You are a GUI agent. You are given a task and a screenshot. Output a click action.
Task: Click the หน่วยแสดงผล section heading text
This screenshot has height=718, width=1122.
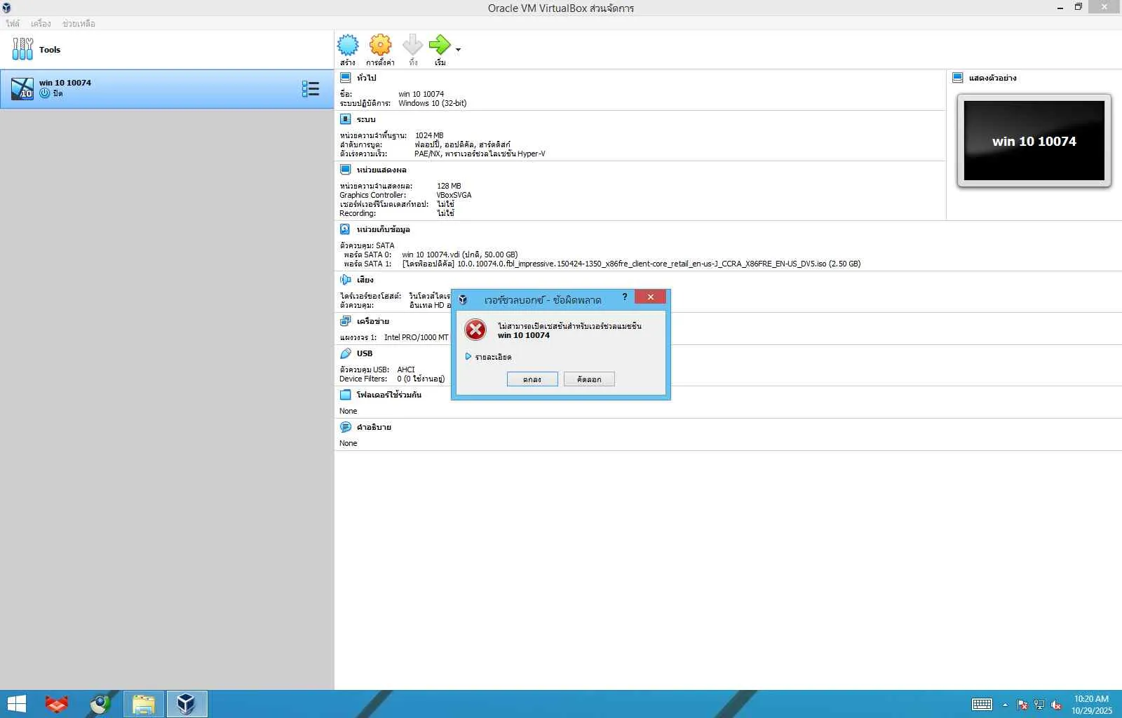(381, 170)
